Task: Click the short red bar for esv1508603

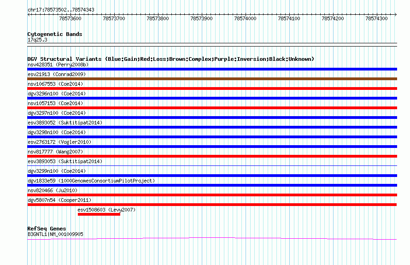Action: point(99,214)
